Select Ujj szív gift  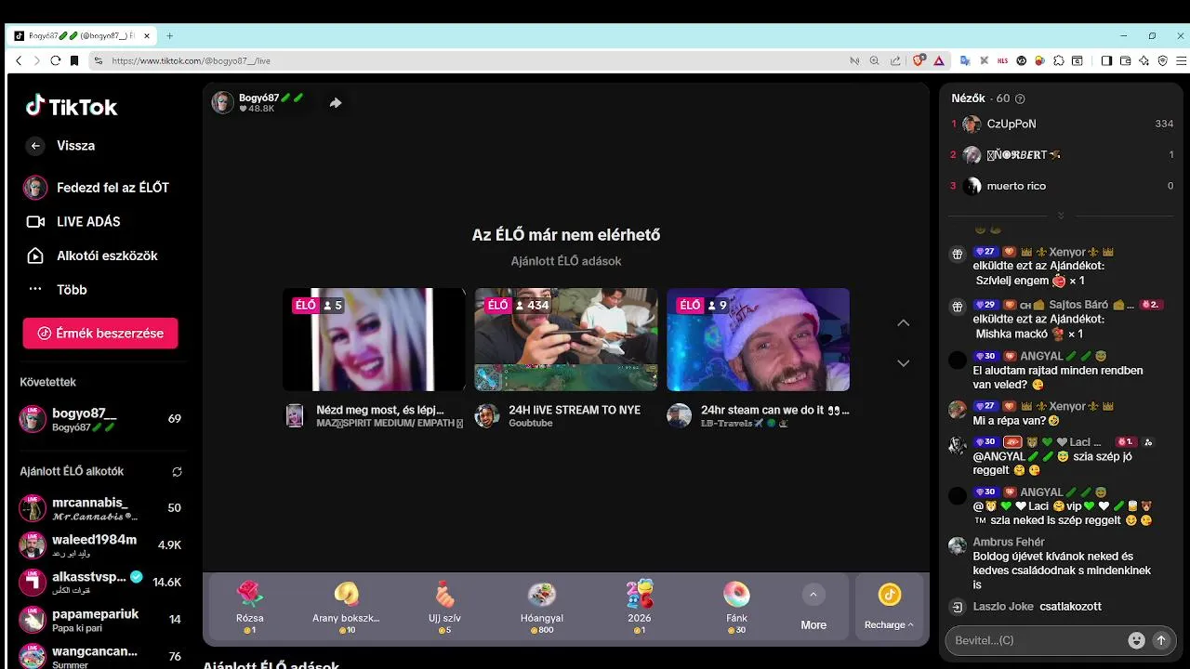pyautogui.click(x=445, y=606)
